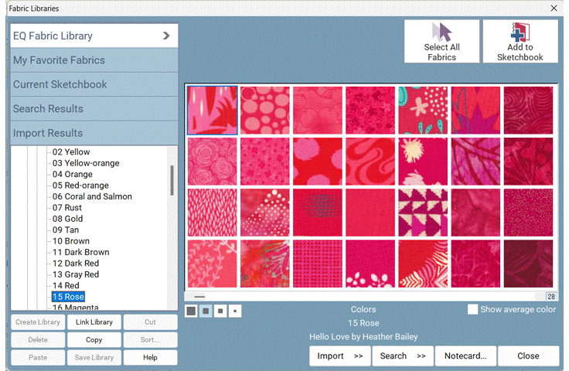The width and height of the screenshot is (569, 371).
Task: Switch to smallest fabric thumbnail size icon
Action: pos(234,311)
